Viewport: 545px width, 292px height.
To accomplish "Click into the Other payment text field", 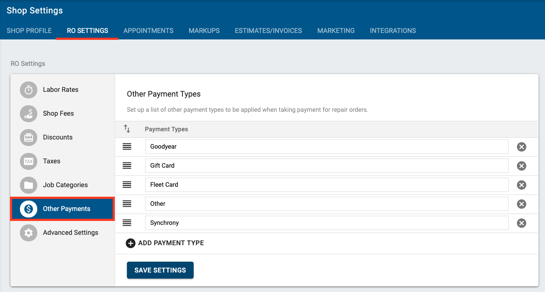I will tap(327, 204).
